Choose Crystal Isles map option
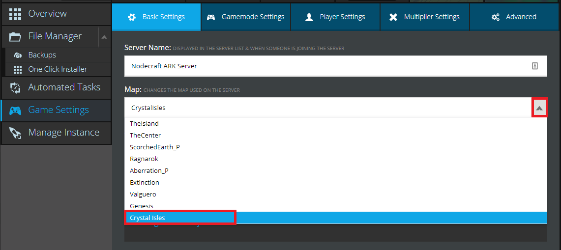561x250 pixels. pos(336,218)
